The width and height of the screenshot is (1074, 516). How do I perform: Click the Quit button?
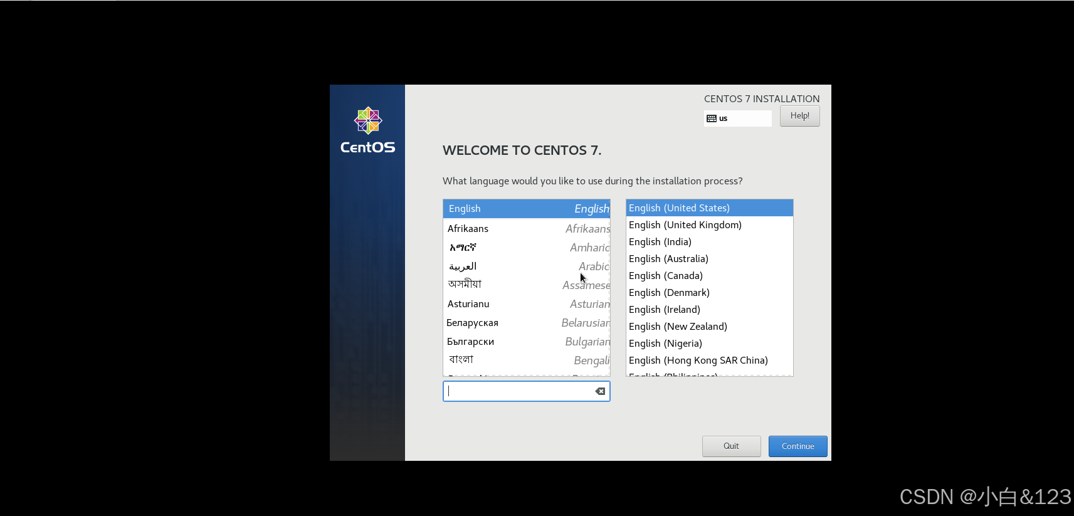[x=731, y=446]
